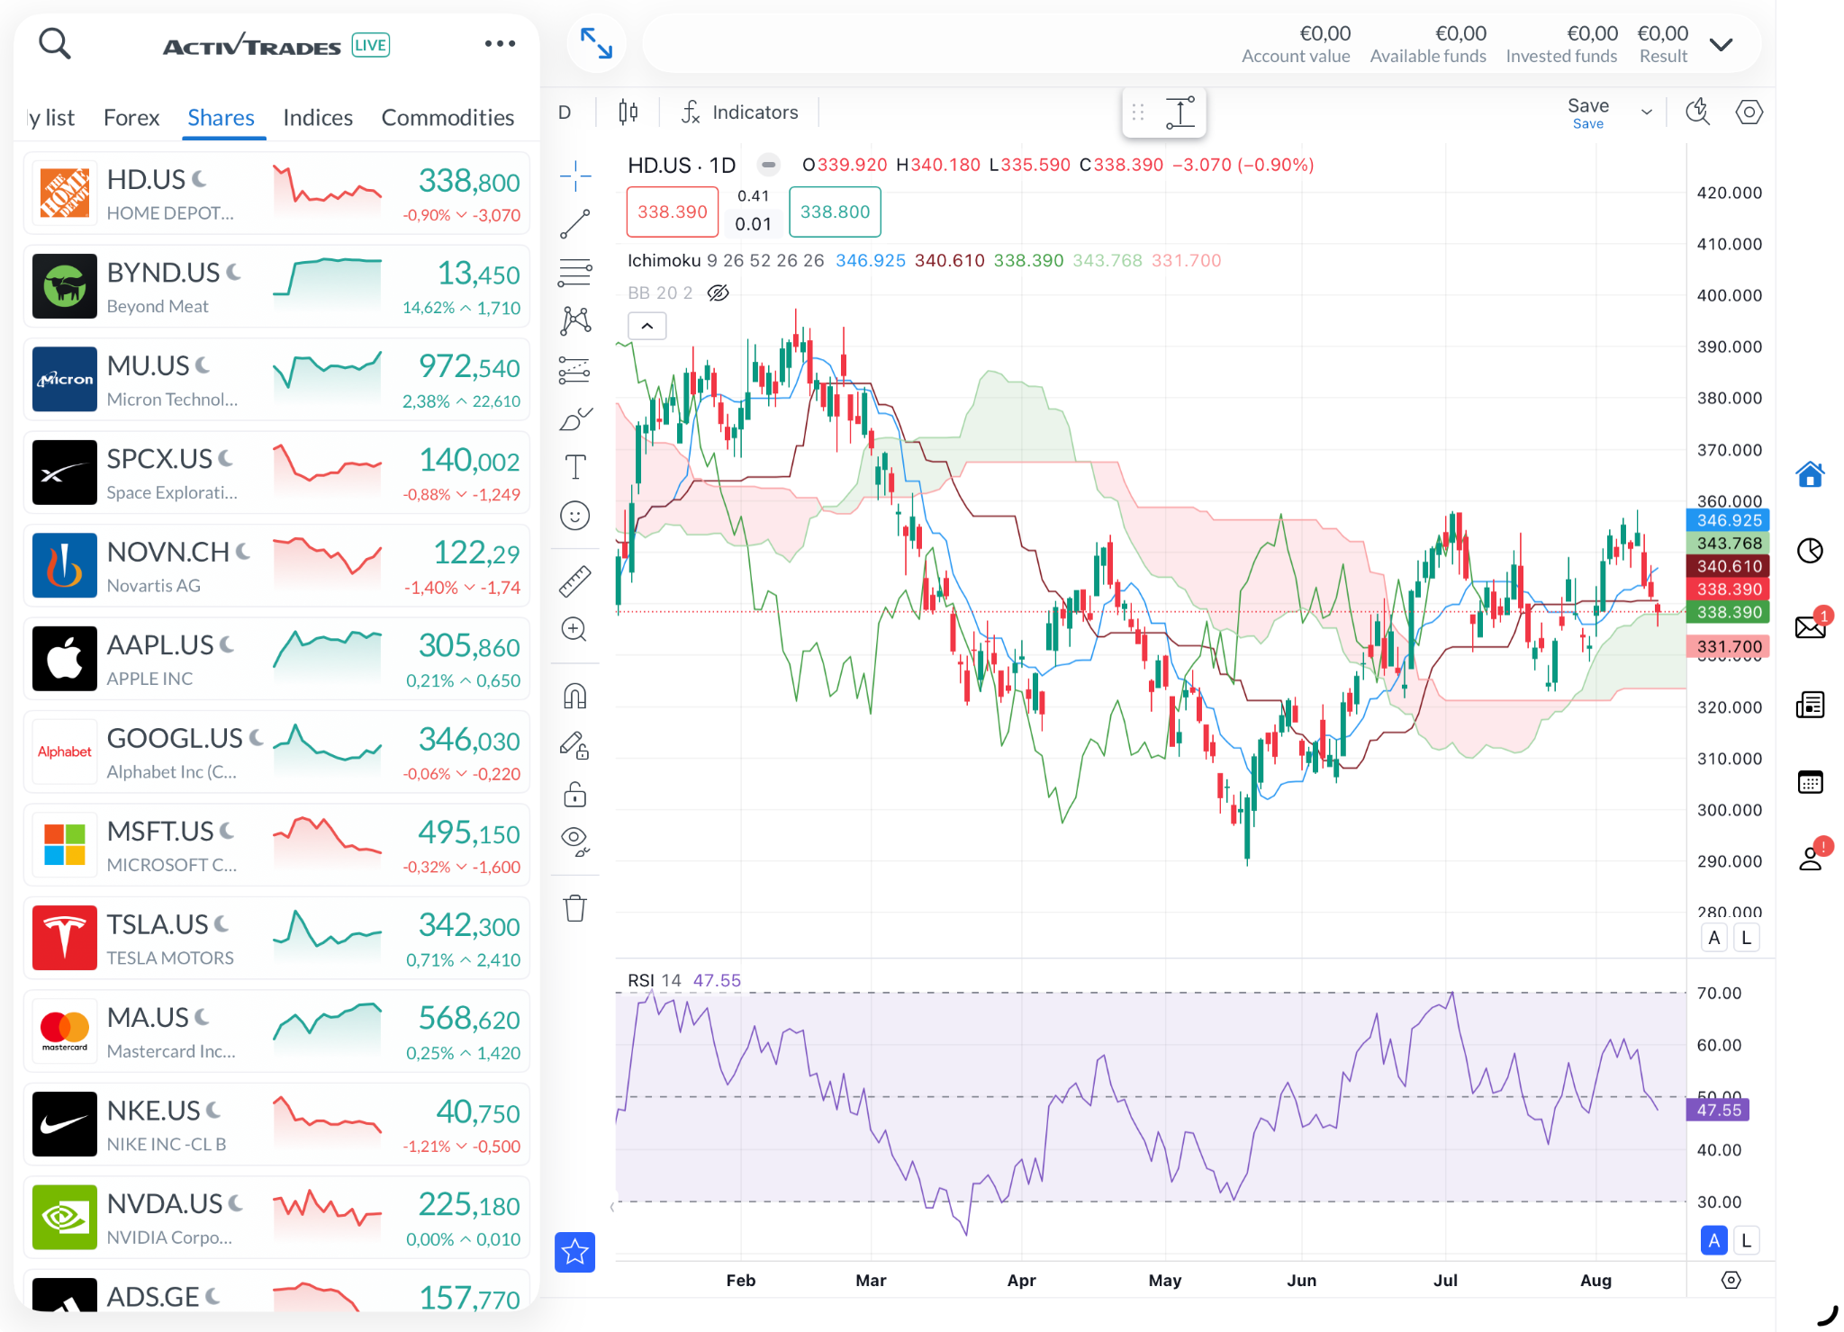Expand the account summary chevron

(1721, 44)
